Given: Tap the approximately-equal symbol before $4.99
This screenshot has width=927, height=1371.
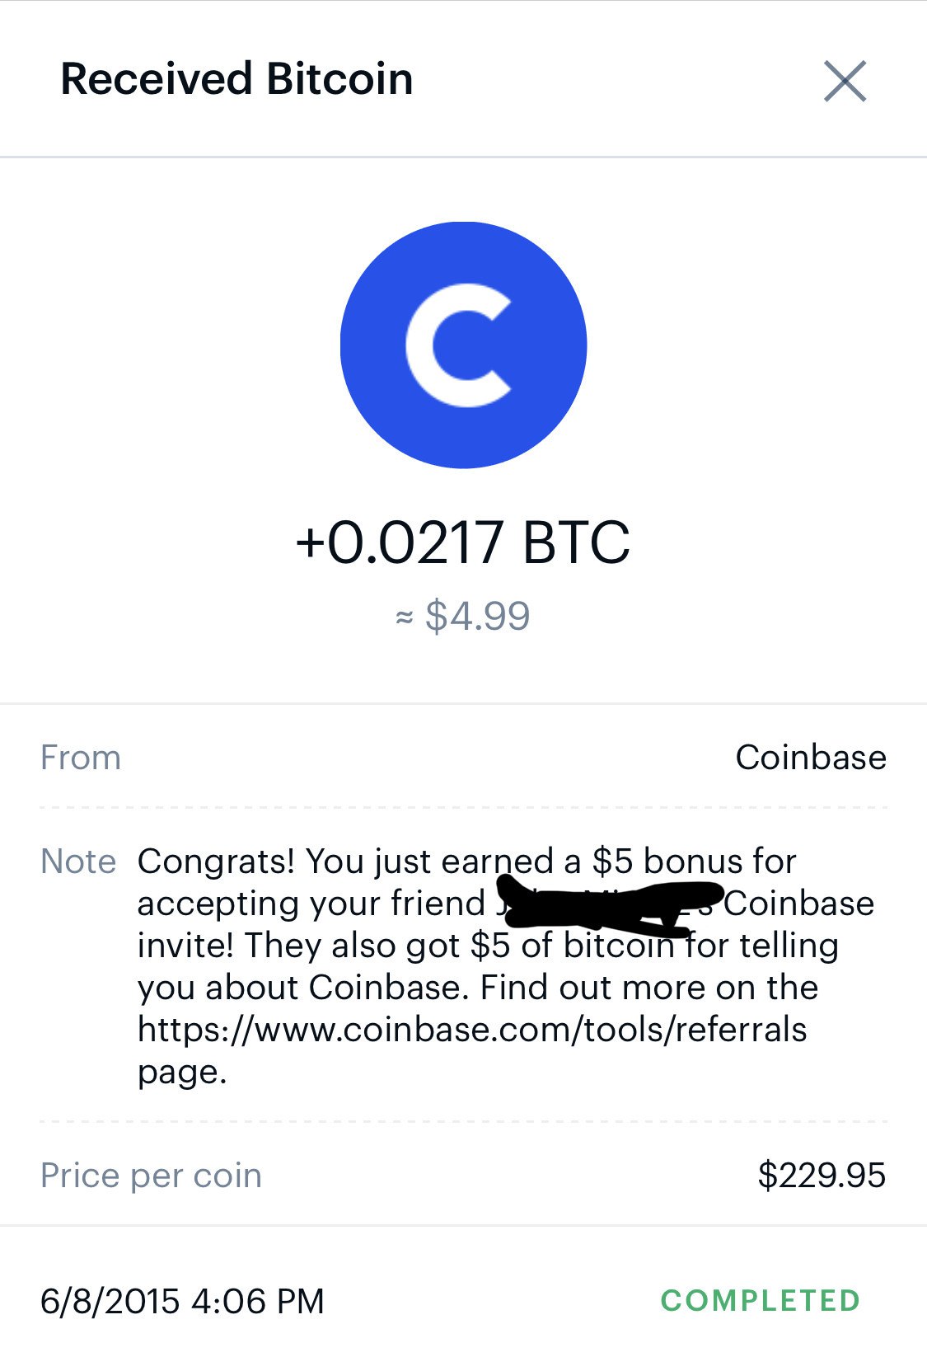Looking at the screenshot, I should [x=404, y=617].
